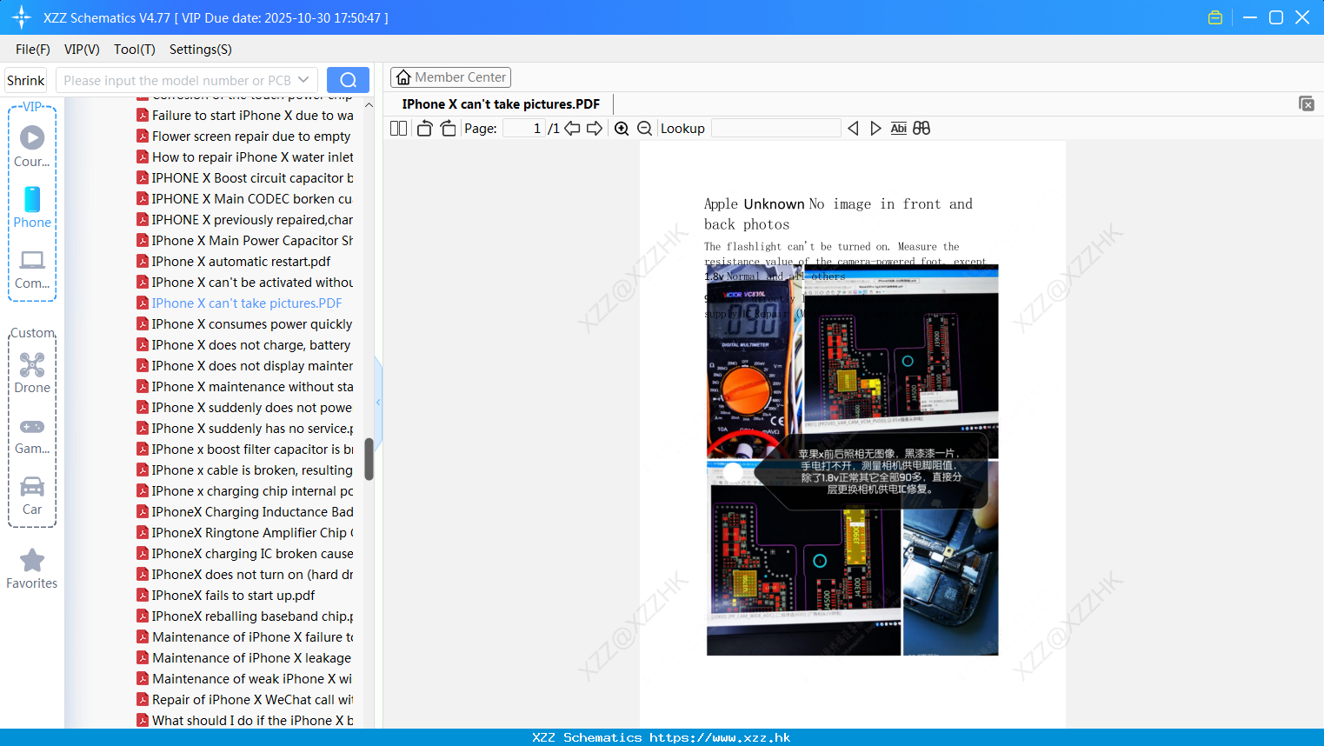Open the File(F) menu
This screenshot has width=1324, height=746.
[x=33, y=50]
